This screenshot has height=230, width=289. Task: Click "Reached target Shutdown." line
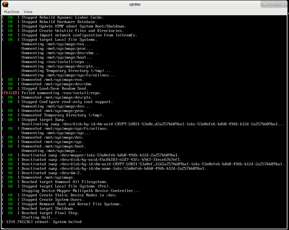[x=48, y=209]
